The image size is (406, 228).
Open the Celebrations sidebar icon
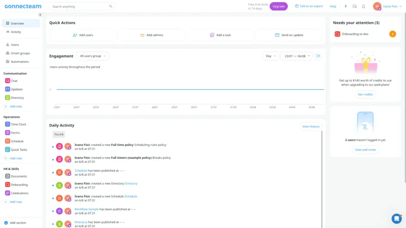click(8, 193)
